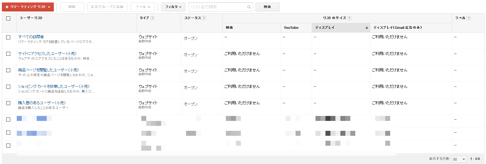The width and height of the screenshot is (486, 164).
Task: Open help icon next to ラベル header
Action: [469, 18]
